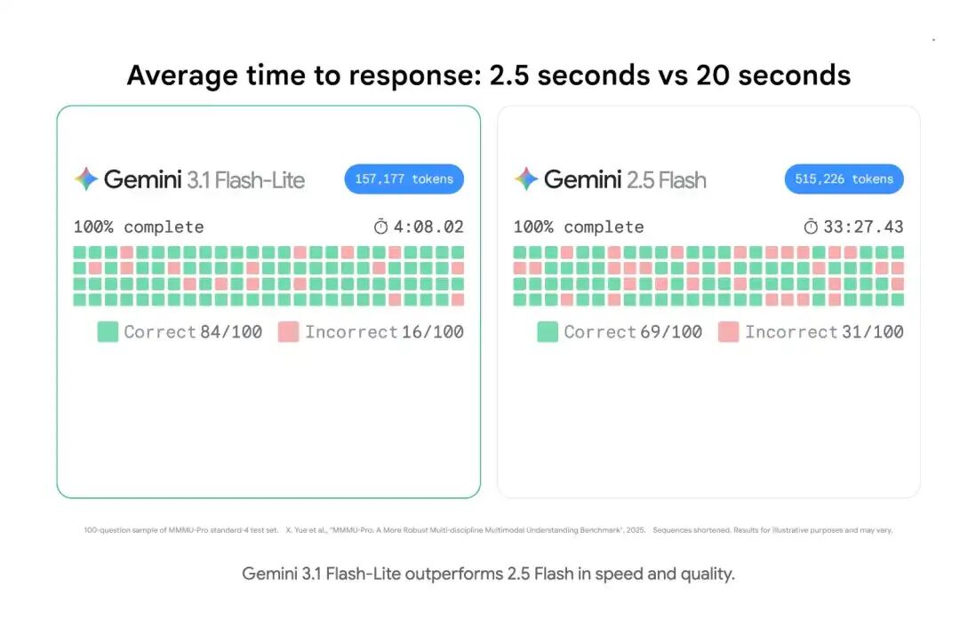Click the Gemini star logo for 3.1 Flash-Lite

[x=86, y=179]
